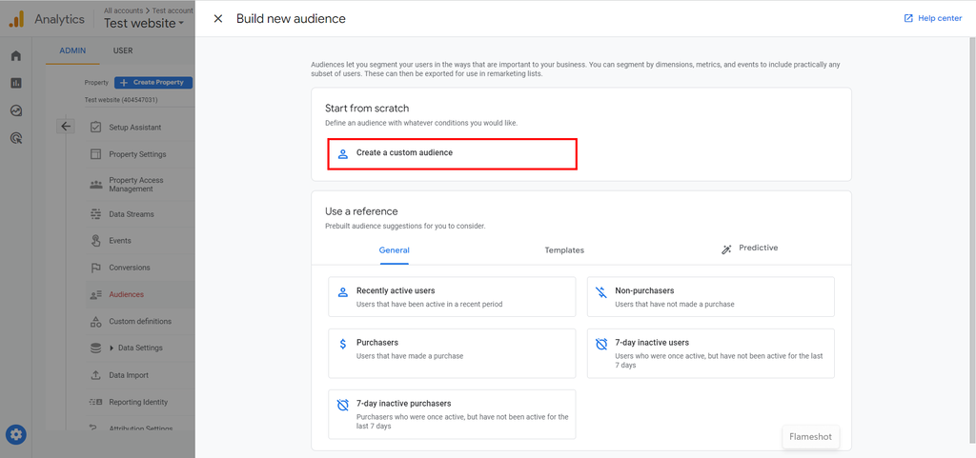Select the Non-purchasers audience card
Image resolution: width=976 pixels, height=458 pixels.
click(x=710, y=297)
